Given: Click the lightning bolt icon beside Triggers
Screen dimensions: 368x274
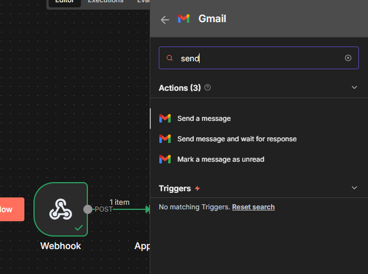Looking at the screenshot, I should [197, 188].
